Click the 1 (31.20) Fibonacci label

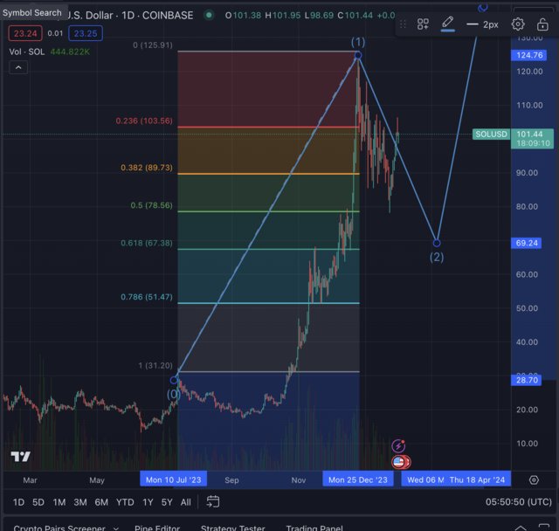pos(155,365)
